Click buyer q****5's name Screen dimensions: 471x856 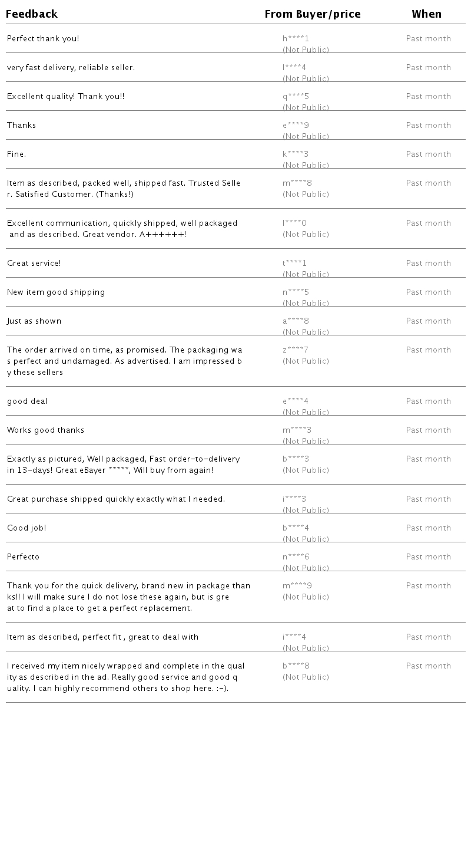[296, 97]
